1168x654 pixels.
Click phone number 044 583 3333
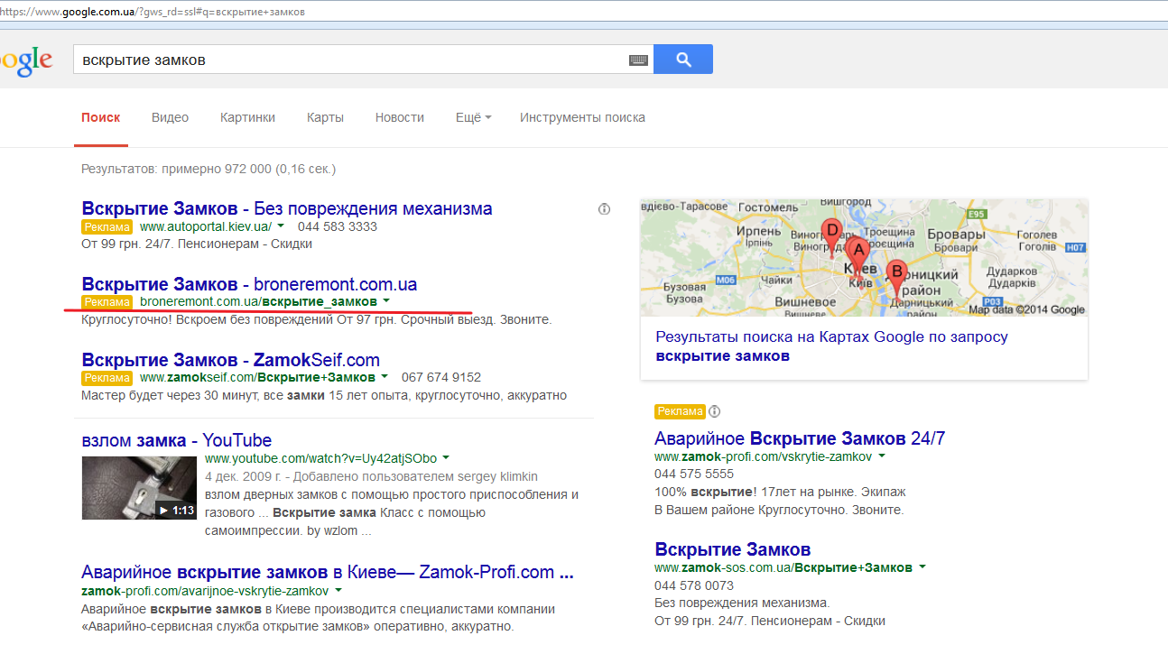(338, 226)
